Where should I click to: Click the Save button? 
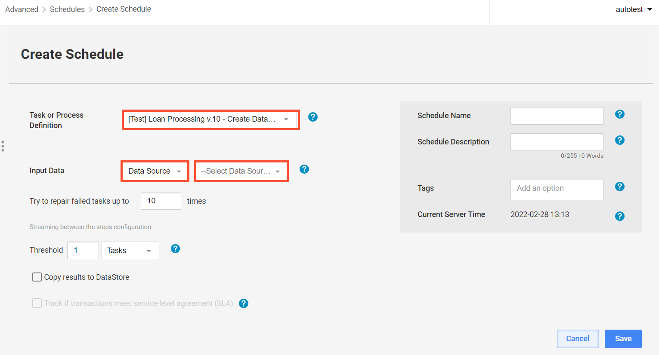tap(623, 339)
